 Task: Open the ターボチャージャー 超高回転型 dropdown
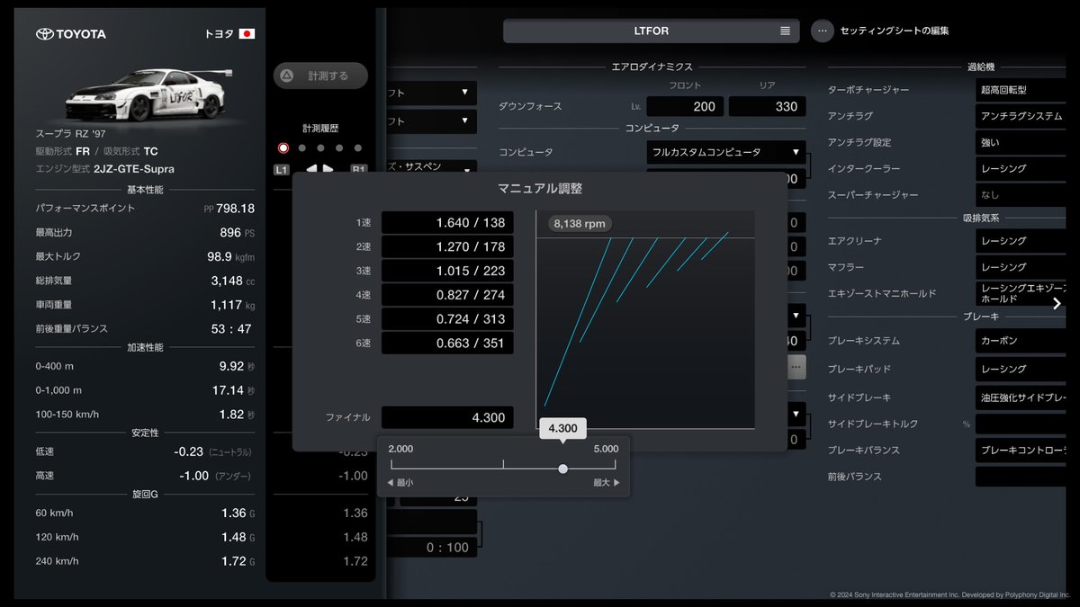coord(1021,90)
